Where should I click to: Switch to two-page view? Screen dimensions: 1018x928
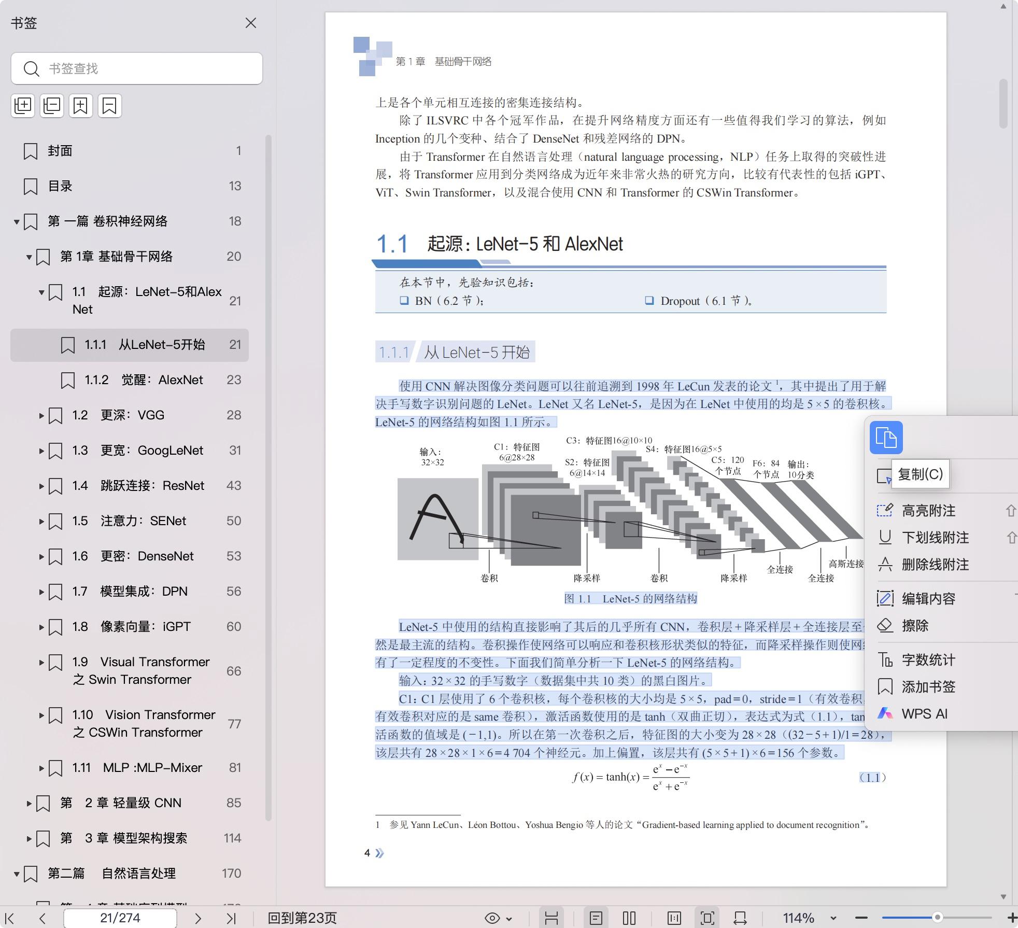[629, 918]
